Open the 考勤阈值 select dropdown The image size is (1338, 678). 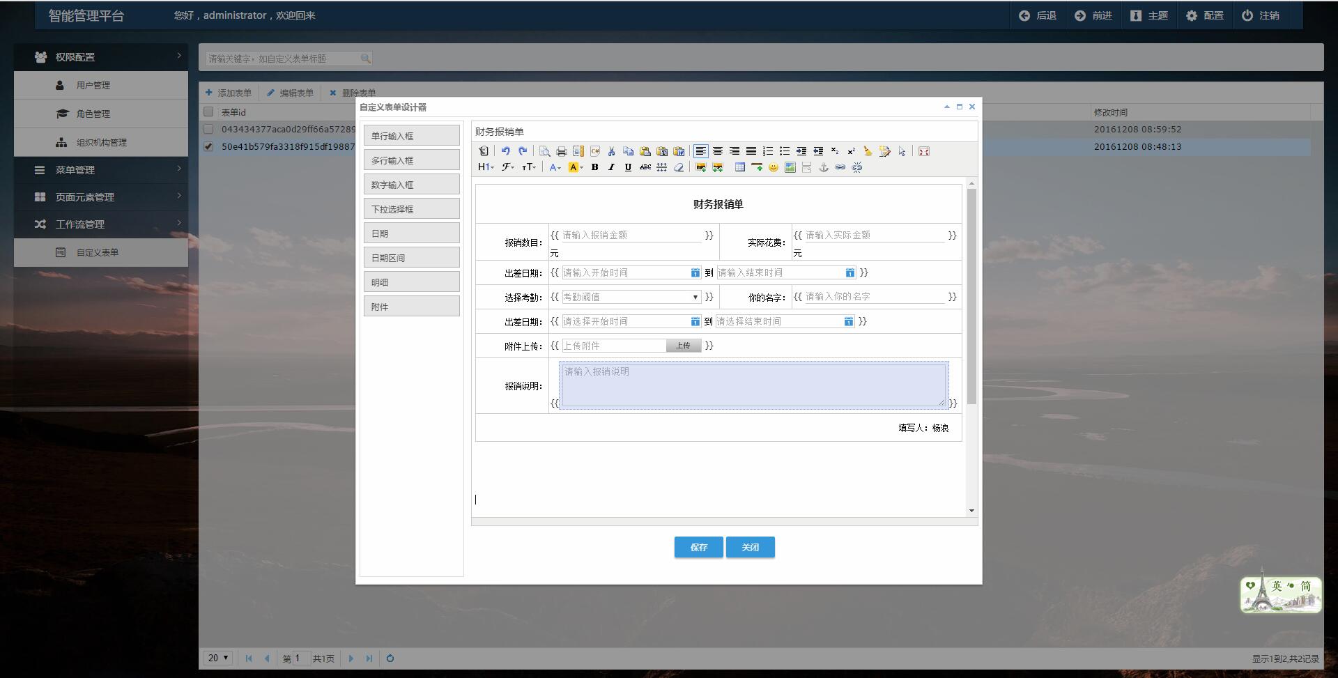[x=631, y=297]
